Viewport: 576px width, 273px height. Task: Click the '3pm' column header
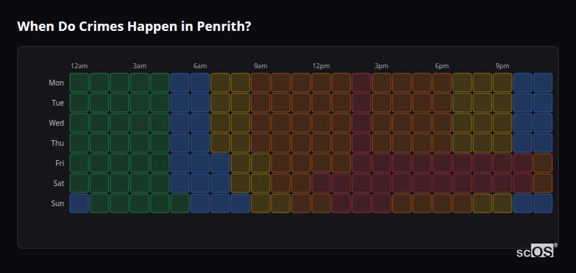[382, 66]
